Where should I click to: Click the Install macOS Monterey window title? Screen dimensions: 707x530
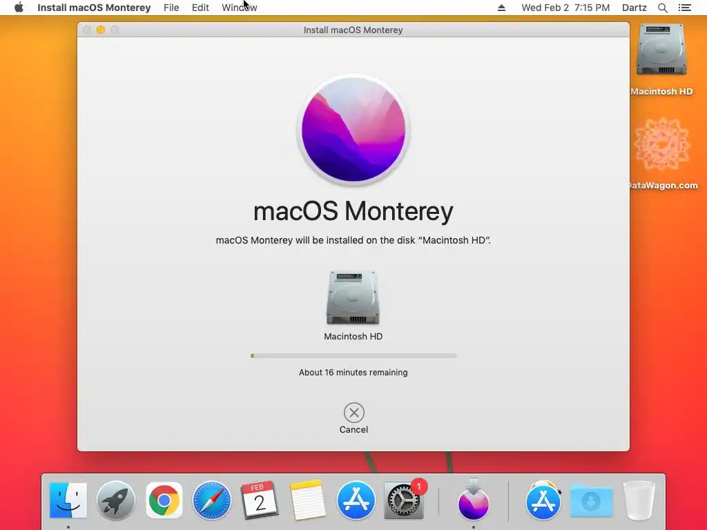353,30
